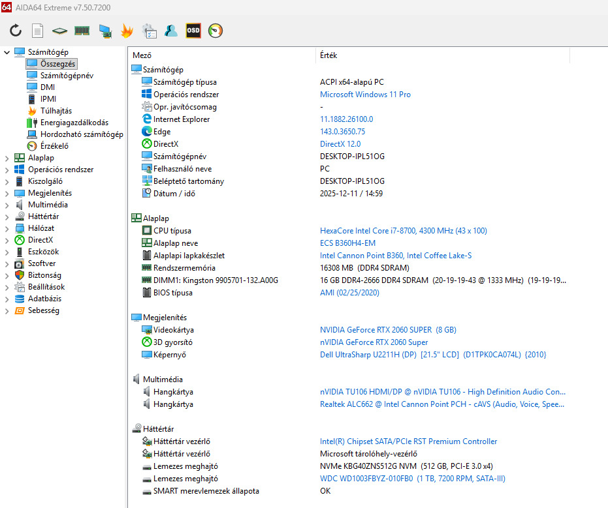Expand the Megjelenítés tree node
The image size is (608, 508).
coord(7,193)
